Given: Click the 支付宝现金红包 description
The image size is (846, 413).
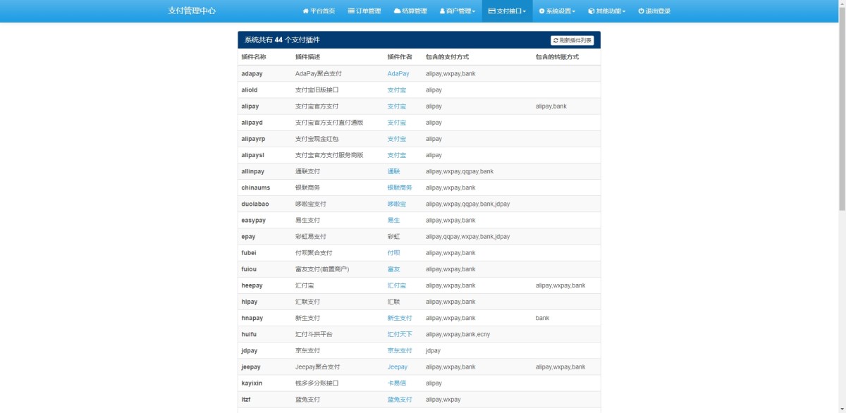Looking at the screenshot, I should coord(317,139).
